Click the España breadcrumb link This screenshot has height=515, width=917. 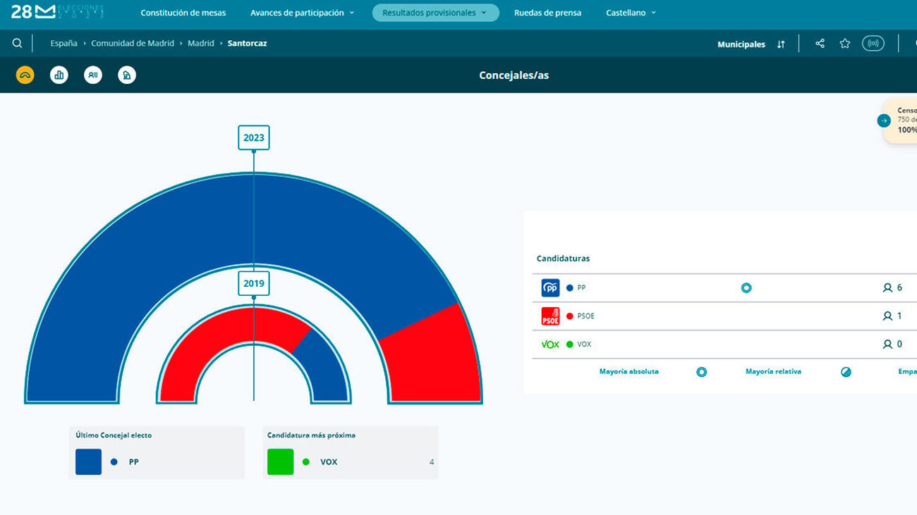(x=63, y=44)
